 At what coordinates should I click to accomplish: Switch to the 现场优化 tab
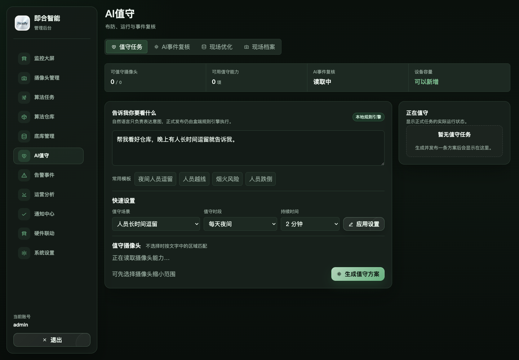point(217,47)
